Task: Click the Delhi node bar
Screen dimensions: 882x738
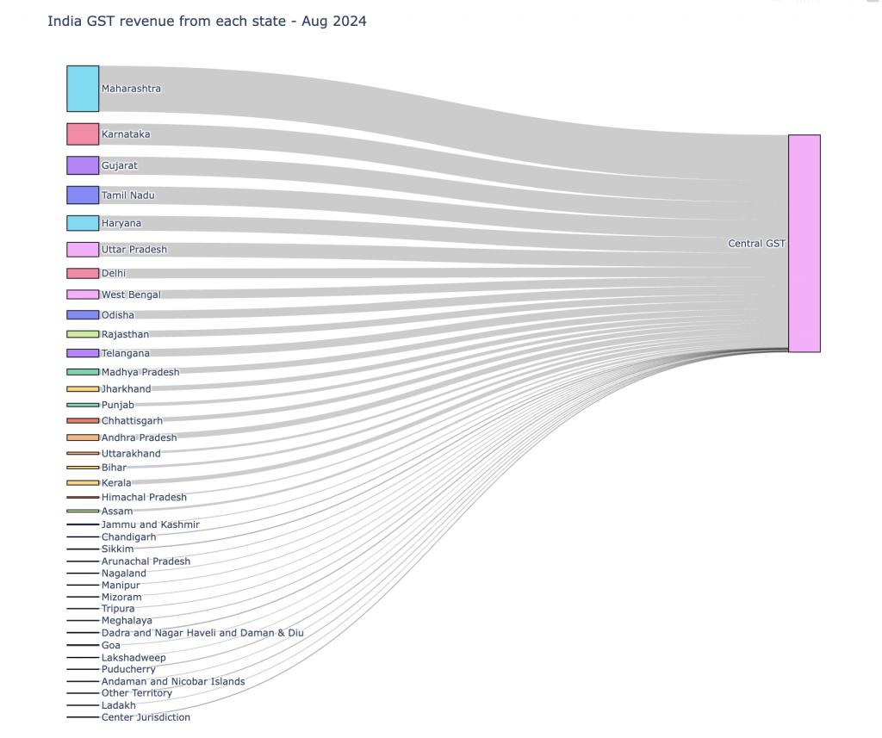Action: [x=83, y=273]
